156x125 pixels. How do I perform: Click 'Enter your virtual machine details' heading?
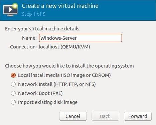[x=42, y=29]
